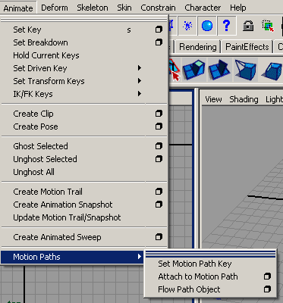Open Create Clip options box
Image resolution: width=283 pixels, height=303 pixels.
[x=159, y=114]
